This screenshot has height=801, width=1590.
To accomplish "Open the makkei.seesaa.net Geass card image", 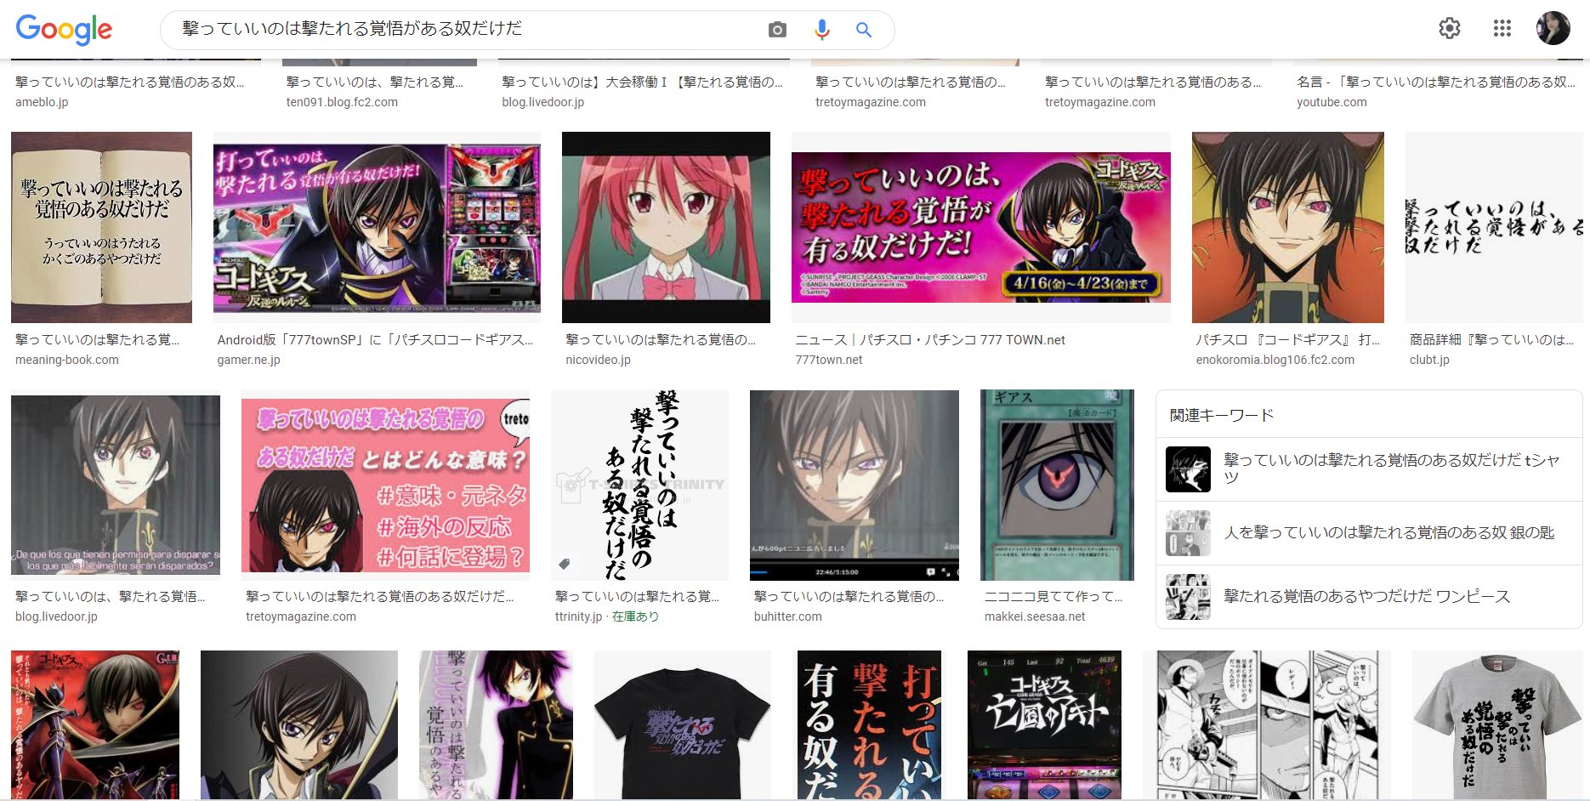I will 1057,485.
